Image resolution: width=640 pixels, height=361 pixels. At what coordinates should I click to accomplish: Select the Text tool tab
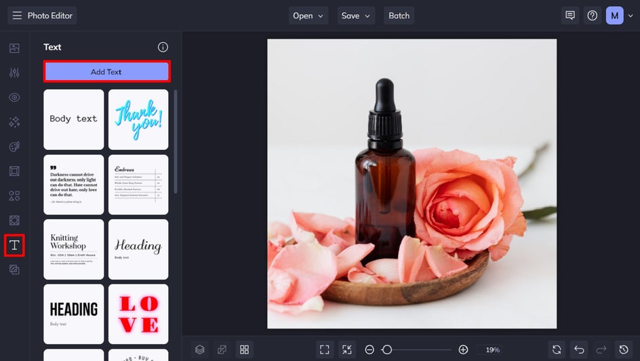[x=14, y=245]
